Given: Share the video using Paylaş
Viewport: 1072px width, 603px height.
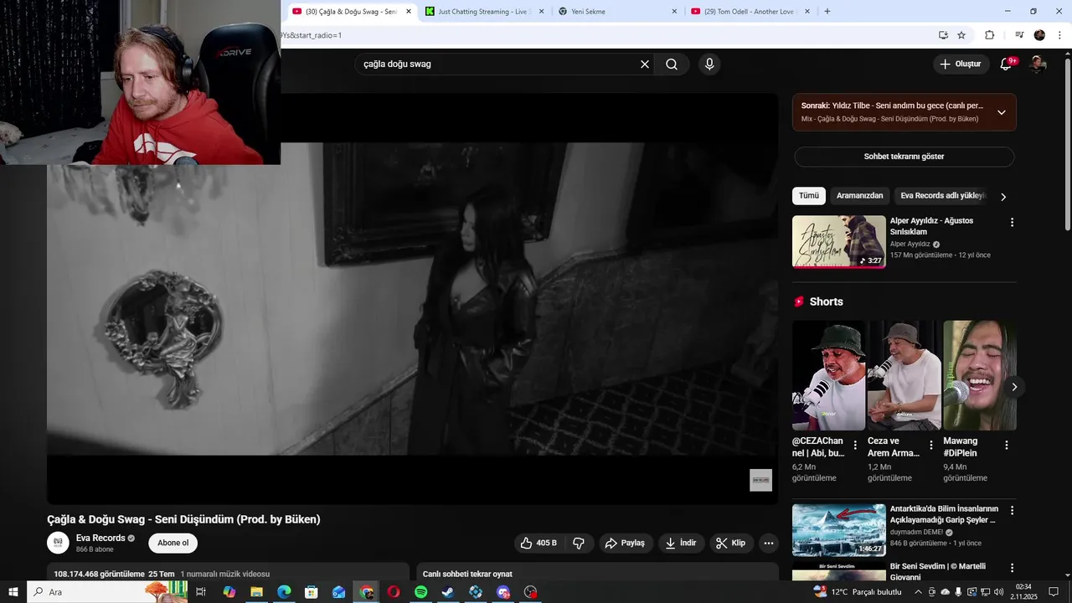Looking at the screenshot, I should pyautogui.click(x=625, y=543).
